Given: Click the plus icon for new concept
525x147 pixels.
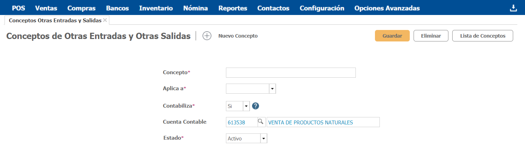Looking at the screenshot, I should 207,36.
